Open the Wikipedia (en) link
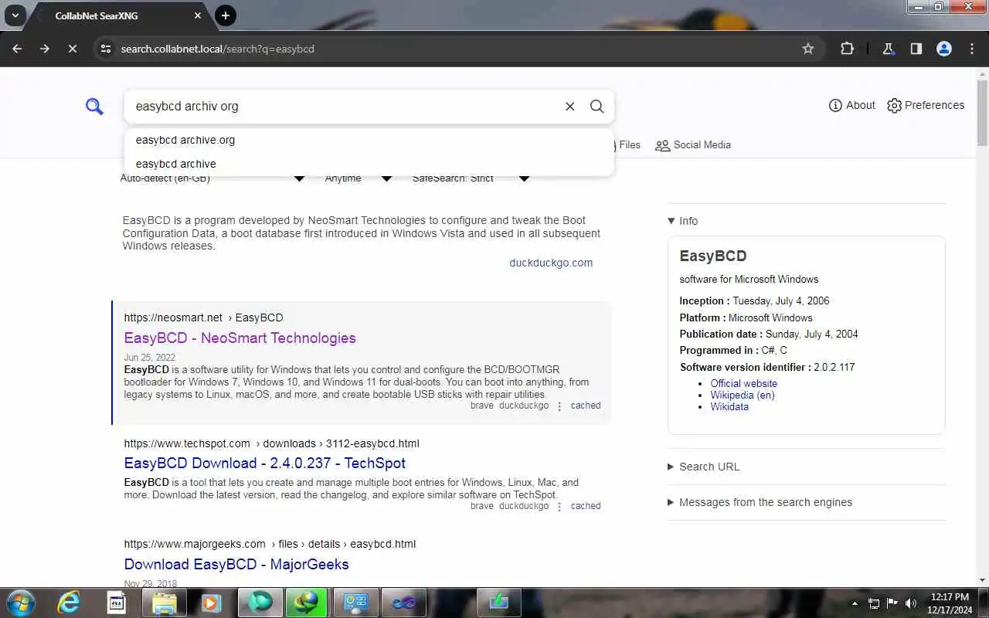 [743, 395]
